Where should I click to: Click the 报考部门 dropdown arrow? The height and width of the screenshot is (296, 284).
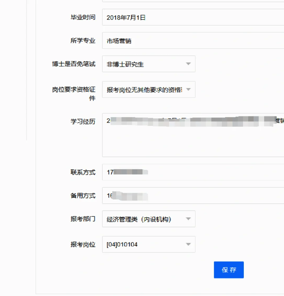point(188,219)
